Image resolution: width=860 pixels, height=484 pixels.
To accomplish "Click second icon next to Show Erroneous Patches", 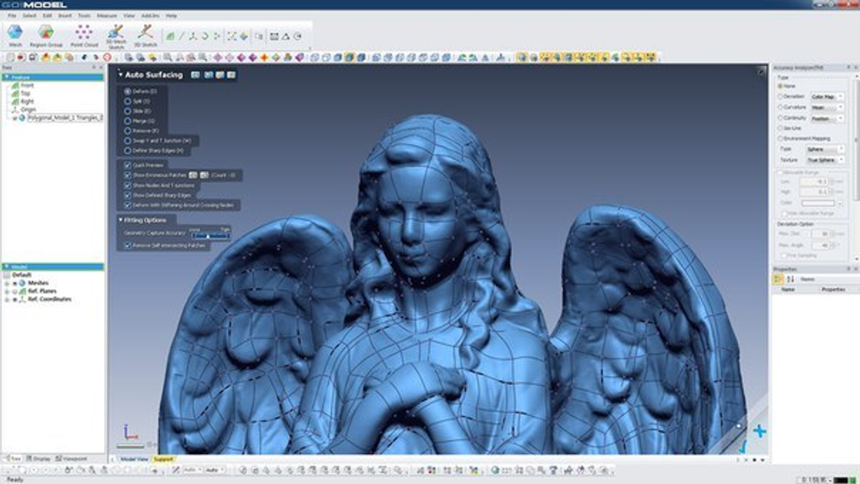I will pos(204,175).
